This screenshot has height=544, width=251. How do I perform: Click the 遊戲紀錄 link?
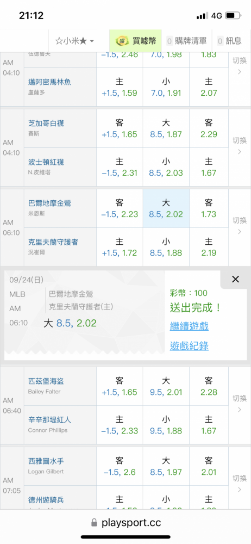[x=189, y=346]
